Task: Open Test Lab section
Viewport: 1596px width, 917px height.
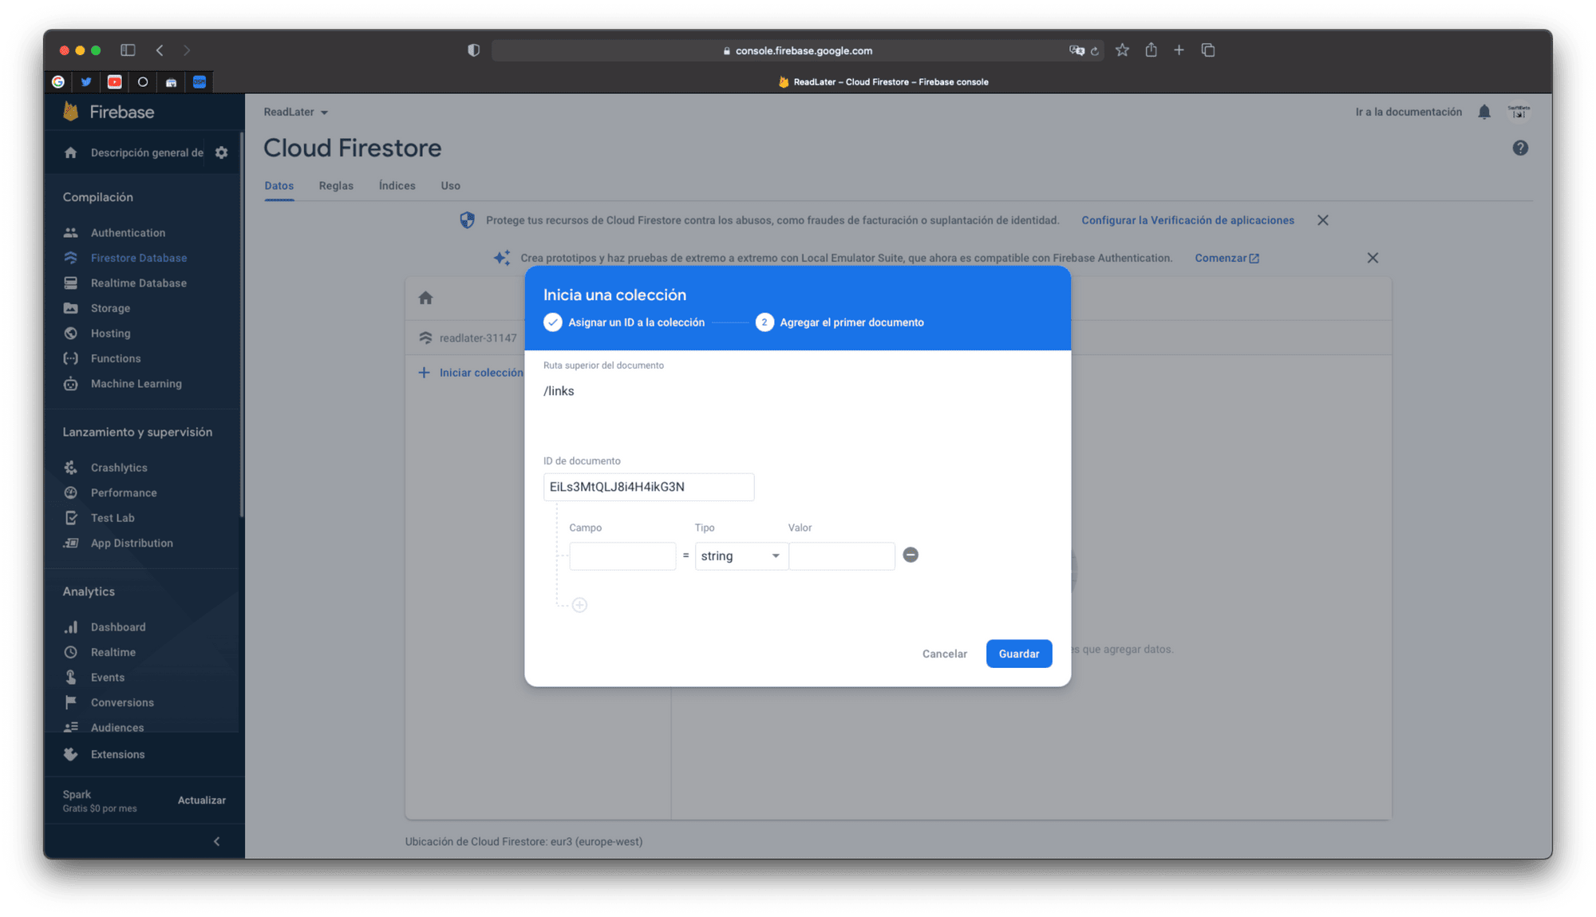Action: tap(112, 517)
